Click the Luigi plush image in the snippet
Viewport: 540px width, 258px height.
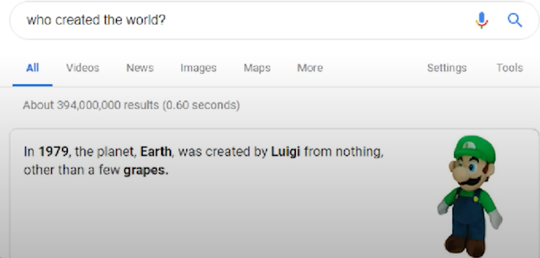coord(469,196)
